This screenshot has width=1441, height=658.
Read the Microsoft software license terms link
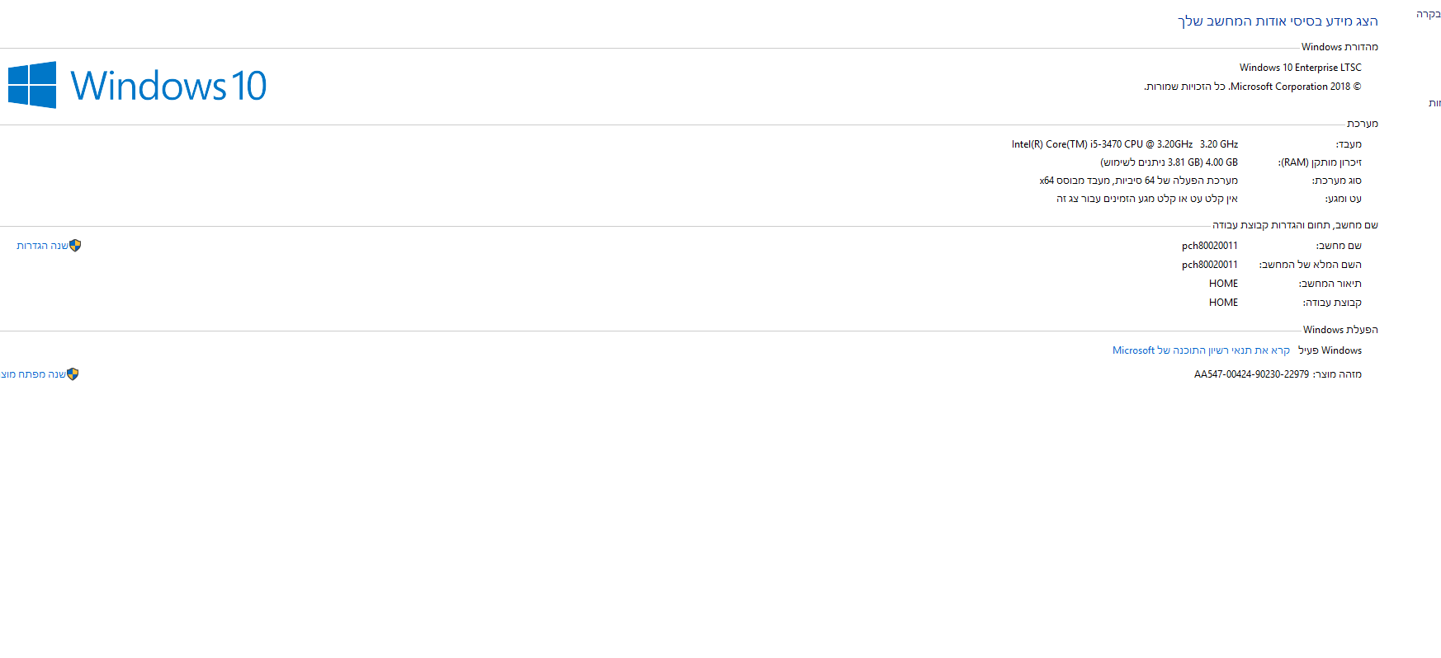tap(1200, 350)
